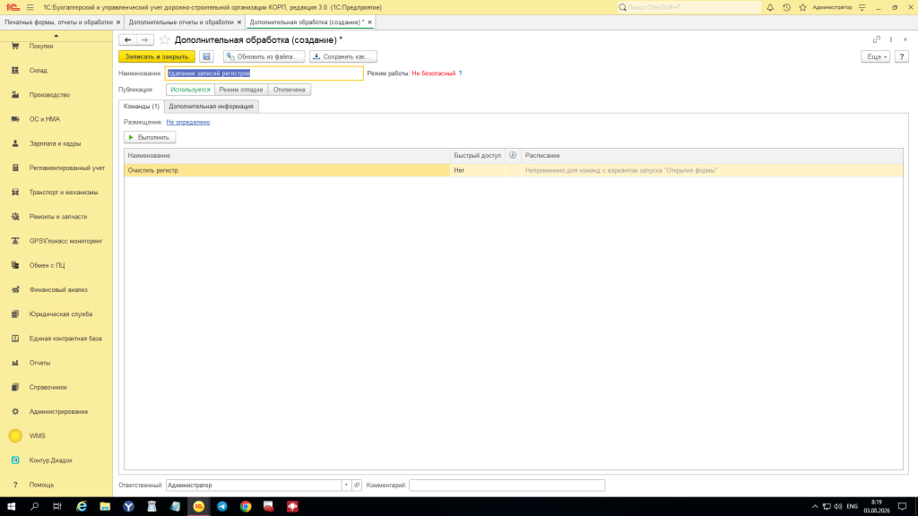918x516 pixels.
Task: Save the record via floppy disk icon
Action: (206, 56)
